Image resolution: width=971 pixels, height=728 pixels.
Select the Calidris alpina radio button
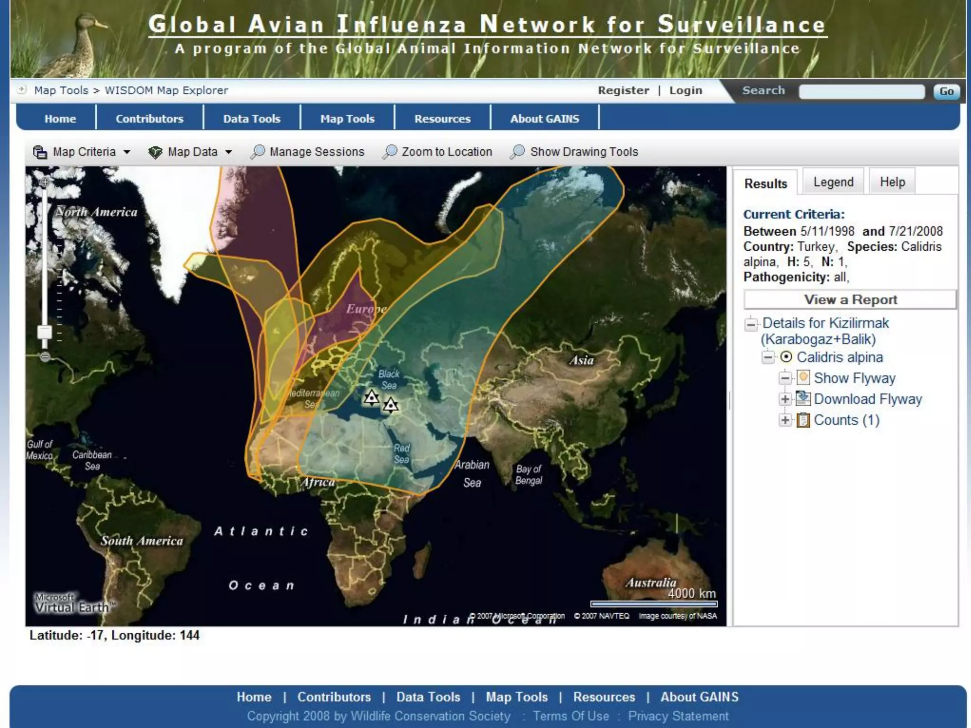pos(786,357)
